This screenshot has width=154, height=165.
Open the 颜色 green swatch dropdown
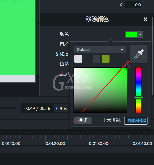[x=133, y=34]
